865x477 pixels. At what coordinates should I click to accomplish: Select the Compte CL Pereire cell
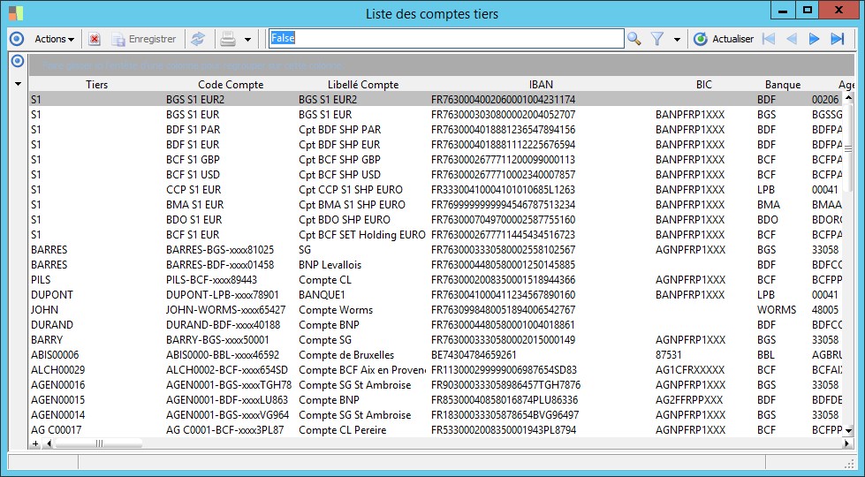363,430
